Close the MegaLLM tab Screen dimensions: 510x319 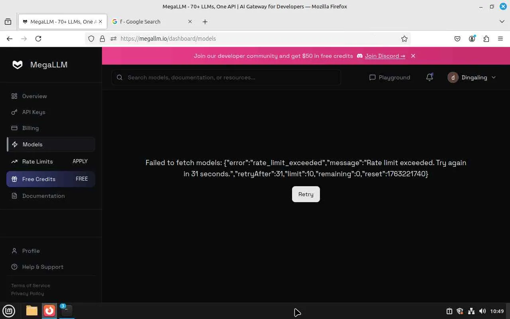pyautogui.click(x=100, y=22)
